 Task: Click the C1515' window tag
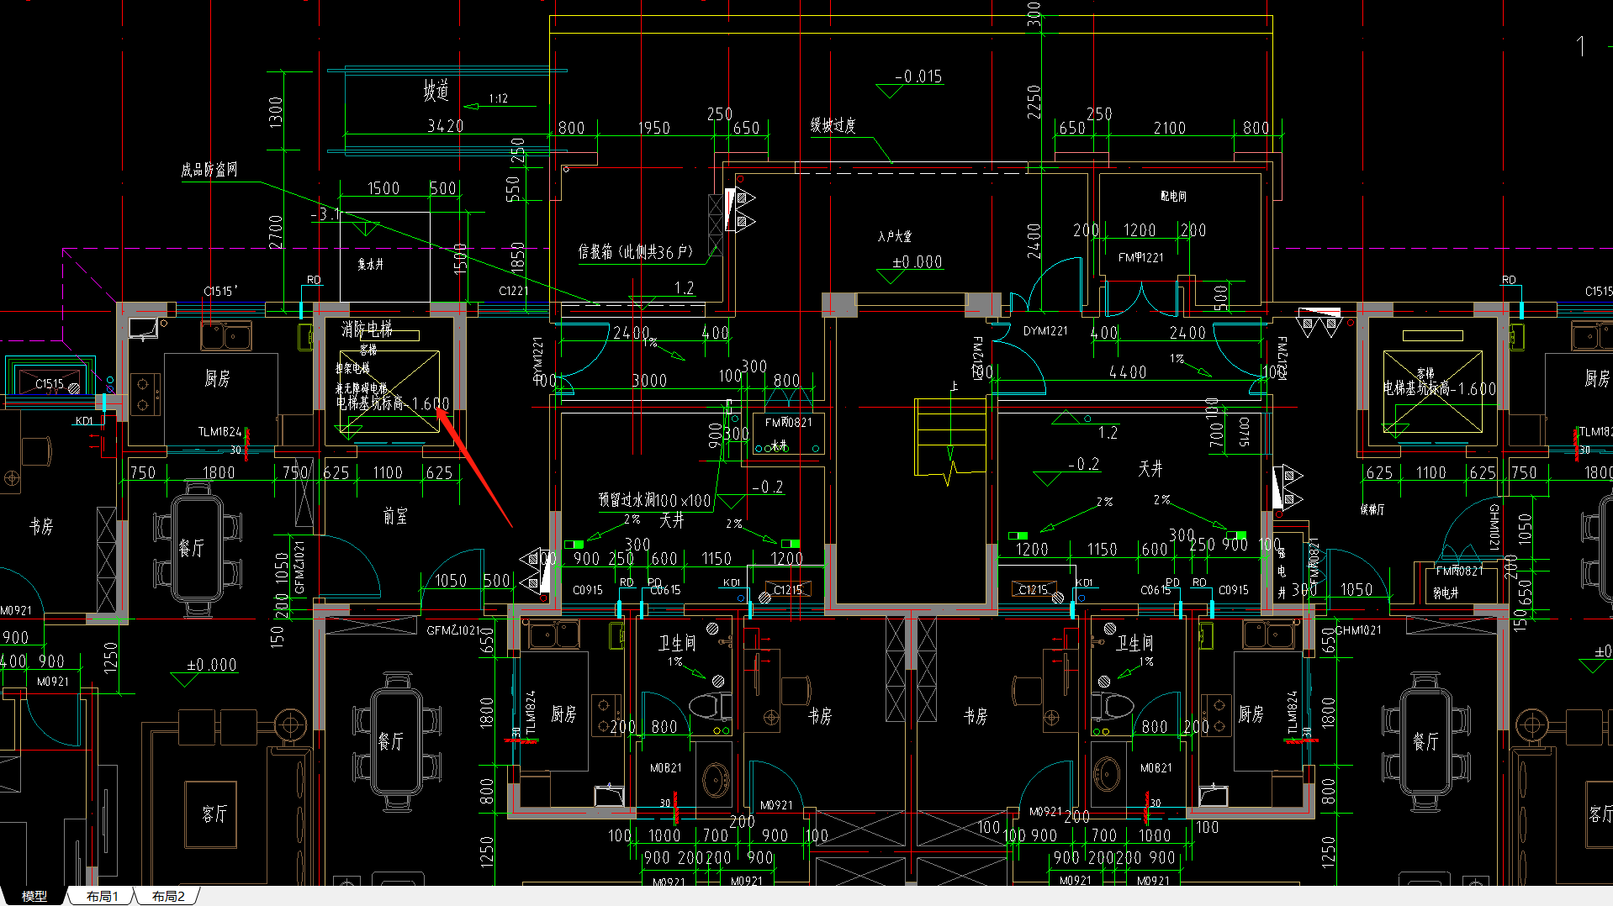220,291
